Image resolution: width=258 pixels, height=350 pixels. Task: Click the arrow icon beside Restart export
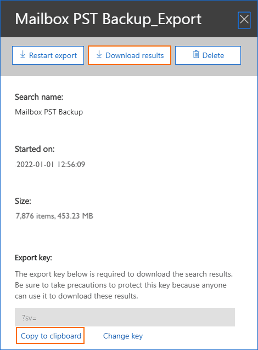click(x=23, y=54)
